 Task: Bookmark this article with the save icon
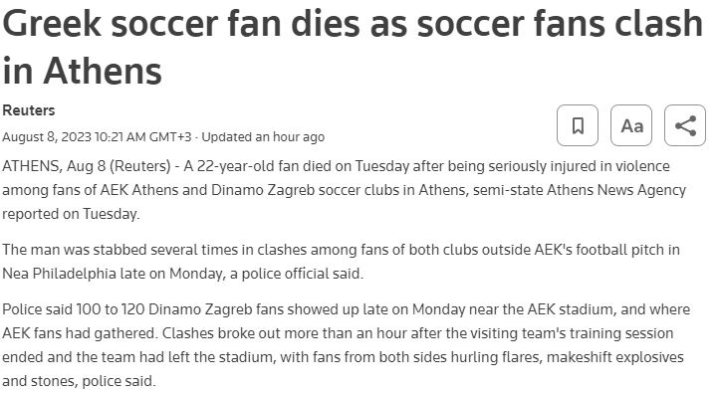[x=578, y=125]
